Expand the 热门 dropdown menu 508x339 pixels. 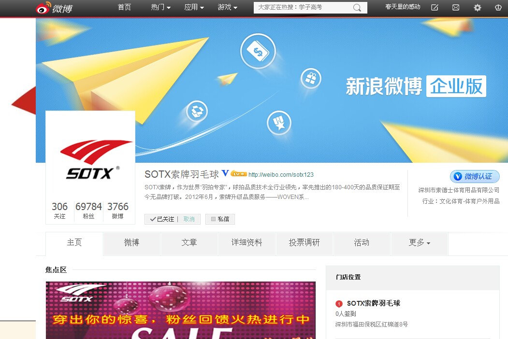pos(160,7)
